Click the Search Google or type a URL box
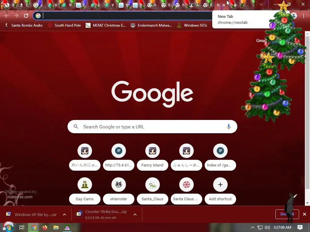 pyautogui.click(x=152, y=127)
